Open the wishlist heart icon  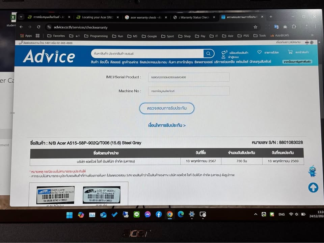(x=259, y=52)
